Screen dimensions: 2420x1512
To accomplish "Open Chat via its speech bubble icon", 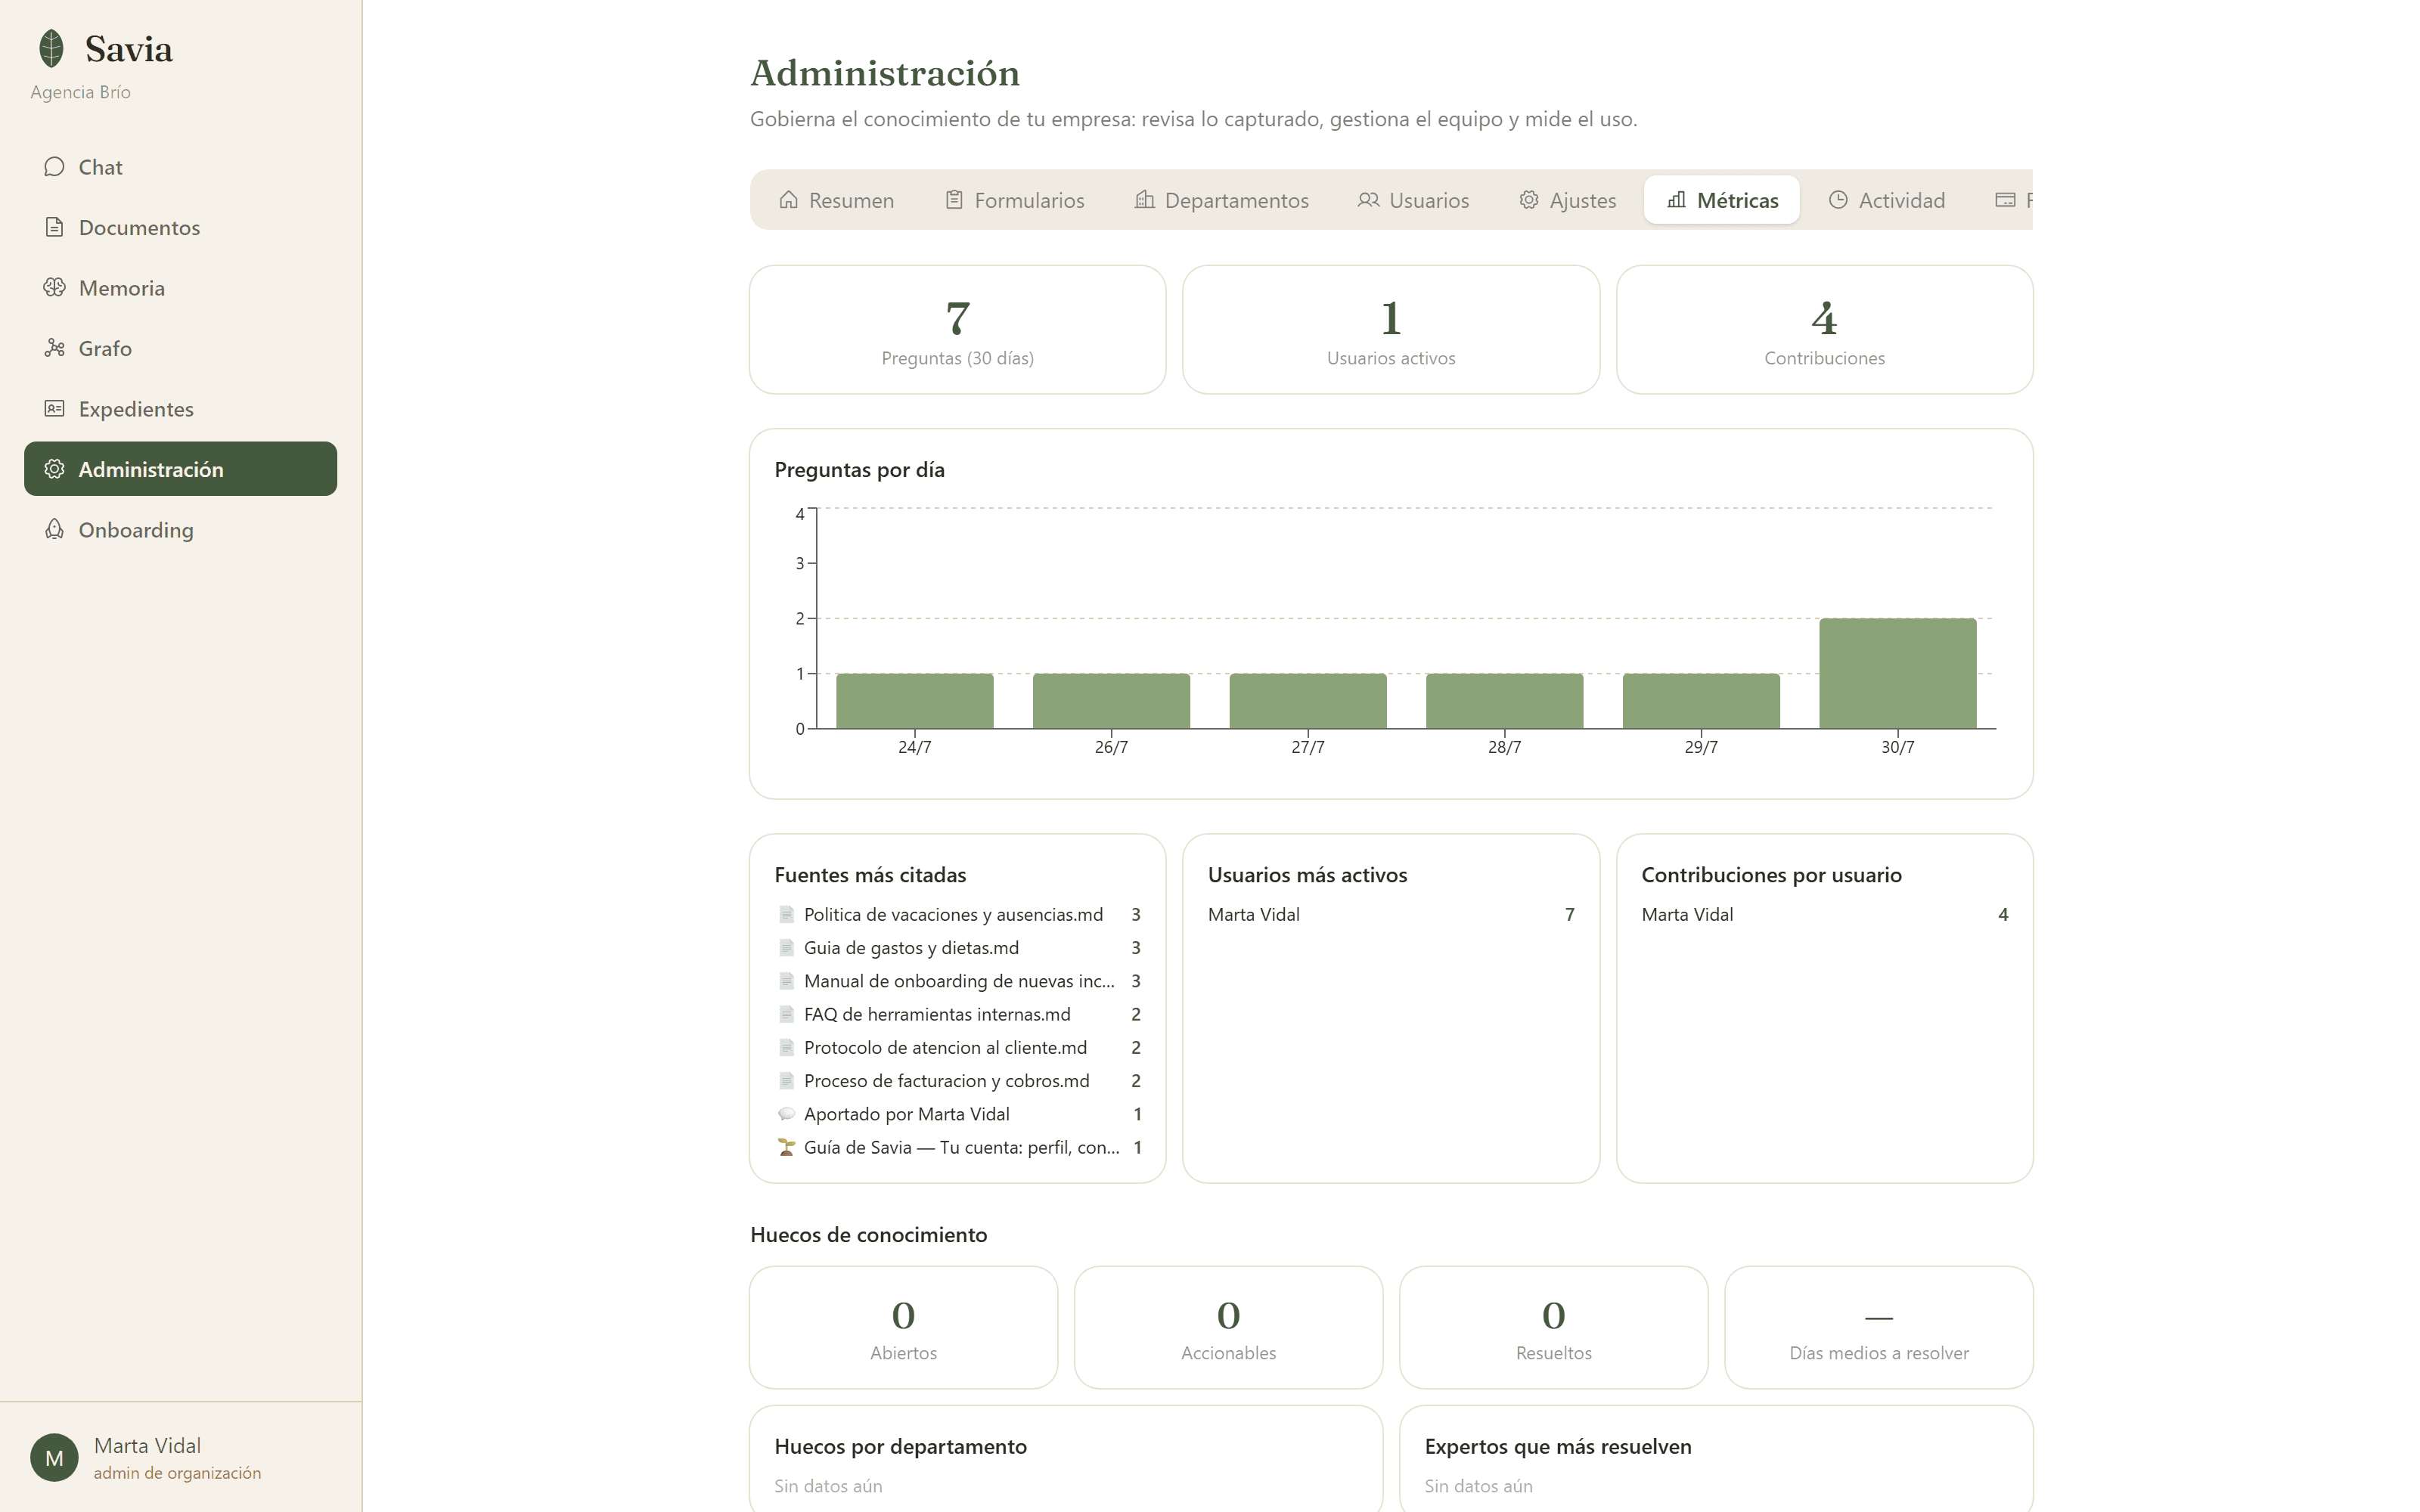I will click(x=54, y=167).
